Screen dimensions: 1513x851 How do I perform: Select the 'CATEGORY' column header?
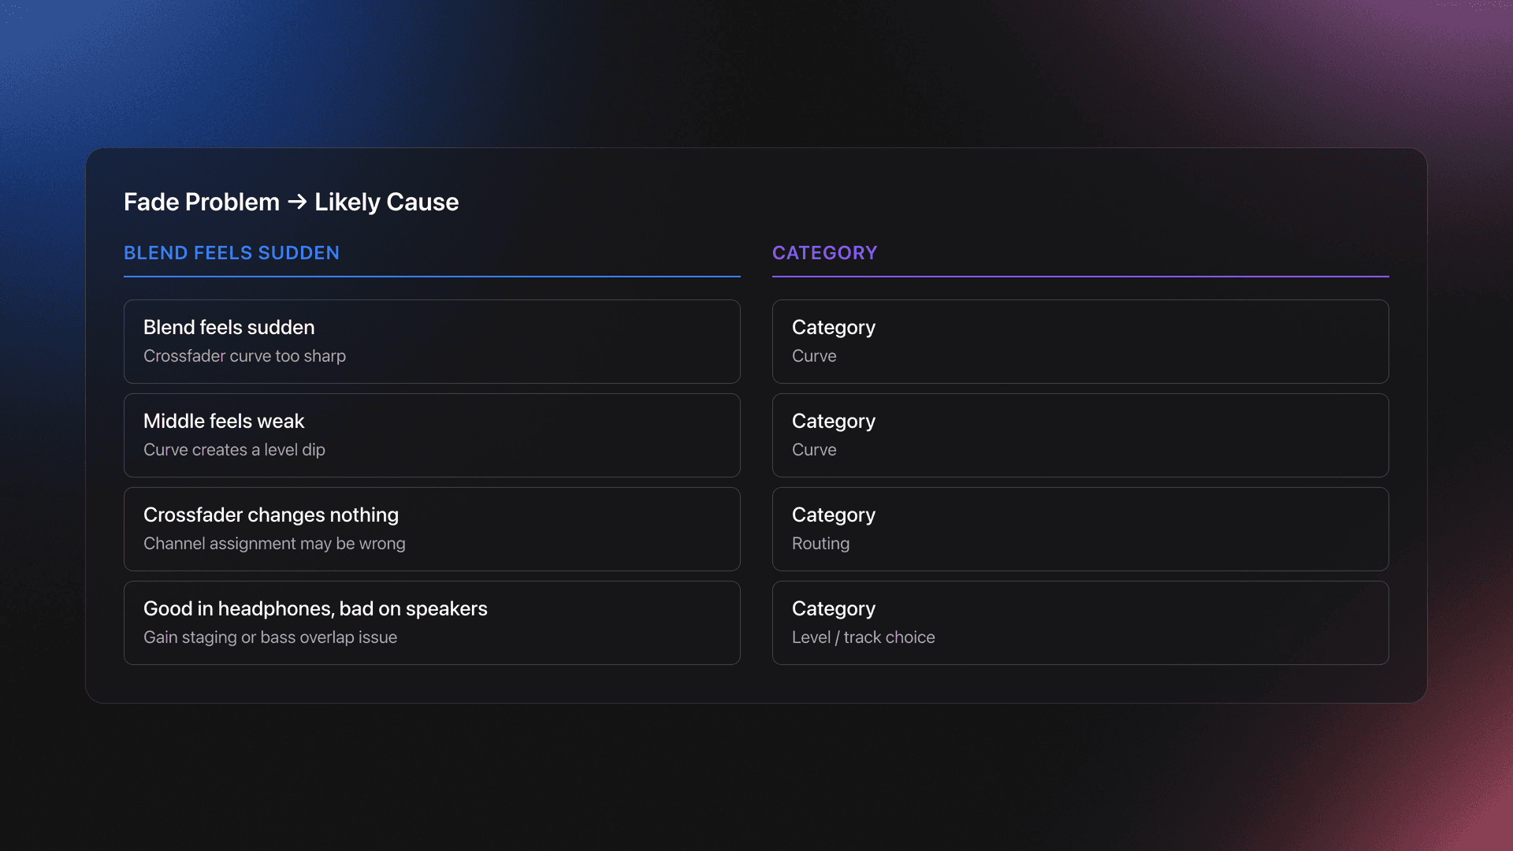(x=825, y=253)
